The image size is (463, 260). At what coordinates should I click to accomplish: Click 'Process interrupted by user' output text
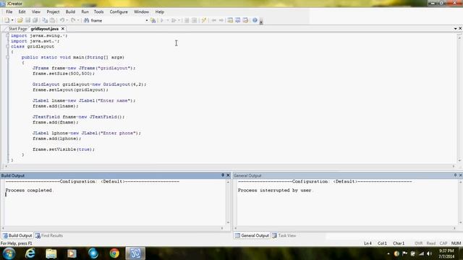(x=275, y=191)
